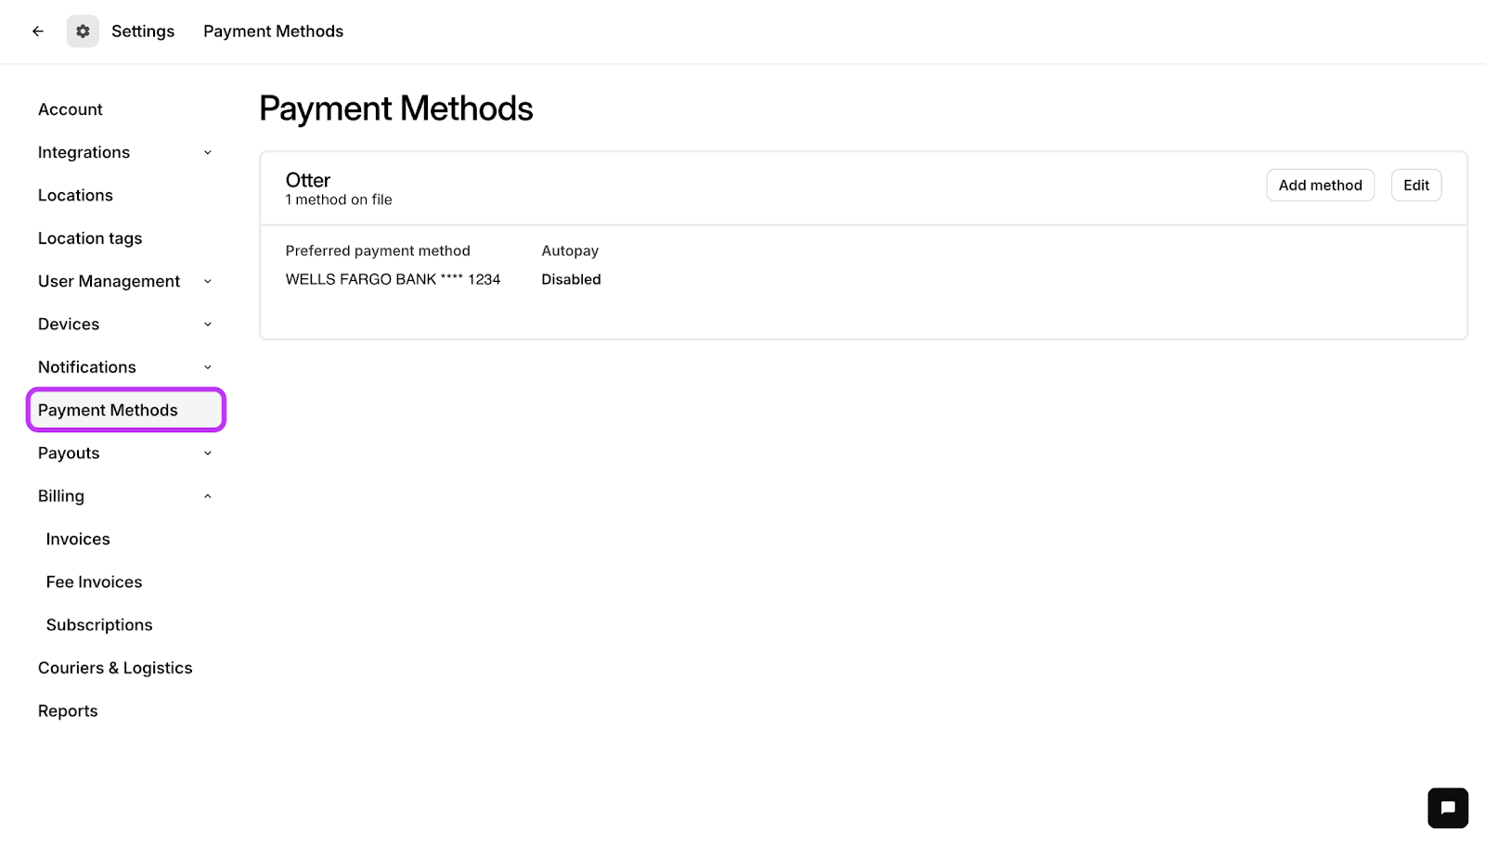1485x845 pixels.
Task: Click the Add method button
Action: coord(1320,186)
